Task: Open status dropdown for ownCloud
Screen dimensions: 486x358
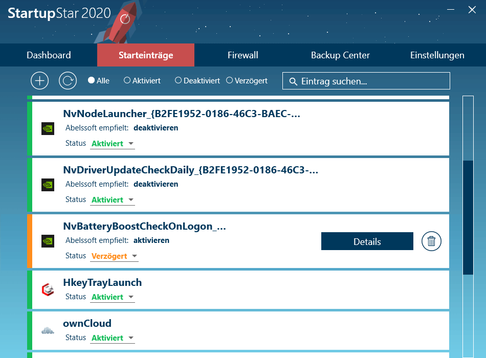Action: (113, 338)
